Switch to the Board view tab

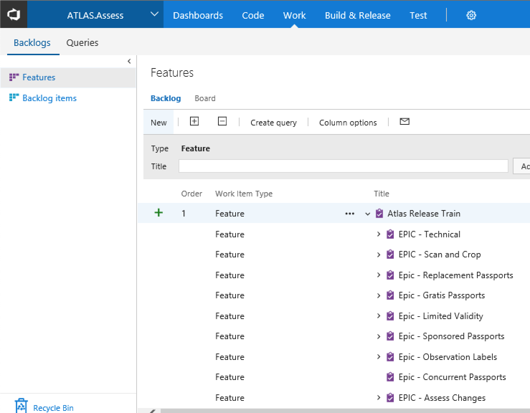(x=205, y=98)
